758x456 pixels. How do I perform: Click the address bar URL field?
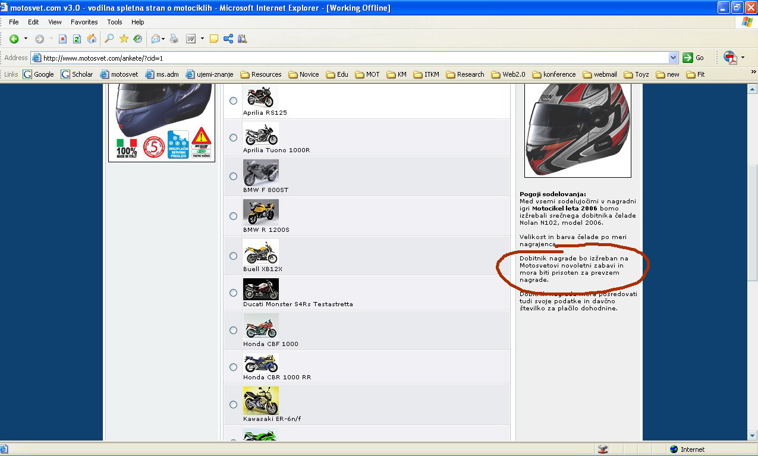pos(355,58)
